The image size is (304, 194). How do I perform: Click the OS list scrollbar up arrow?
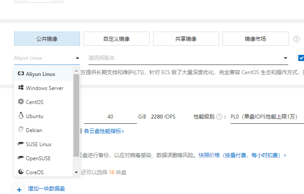(x=76, y=71)
